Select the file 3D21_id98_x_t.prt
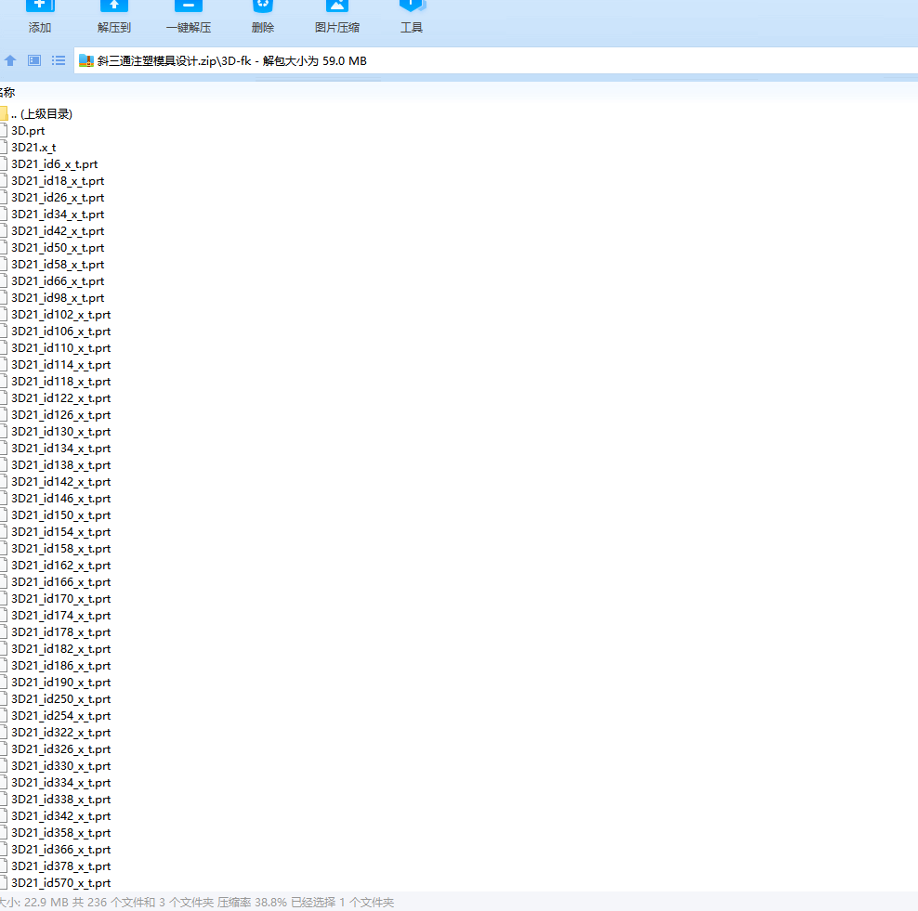This screenshot has width=918, height=911. tap(58, 298)
